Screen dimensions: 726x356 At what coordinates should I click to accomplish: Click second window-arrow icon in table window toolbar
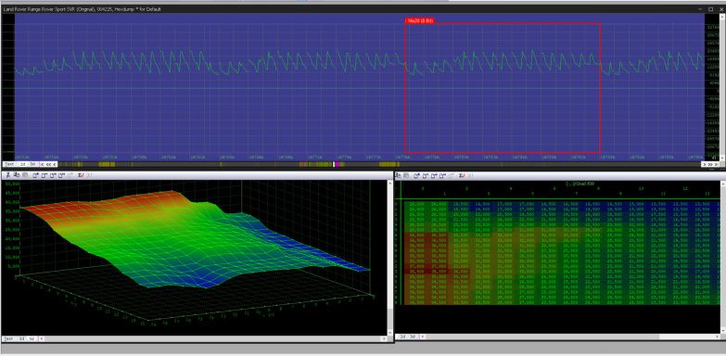[x=425, y=175]
